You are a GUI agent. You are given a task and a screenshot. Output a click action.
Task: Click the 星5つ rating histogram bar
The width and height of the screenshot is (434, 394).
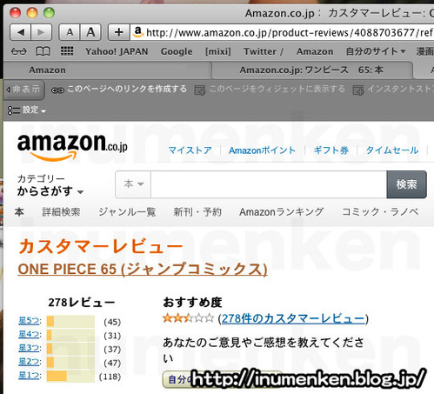[70, 321]
